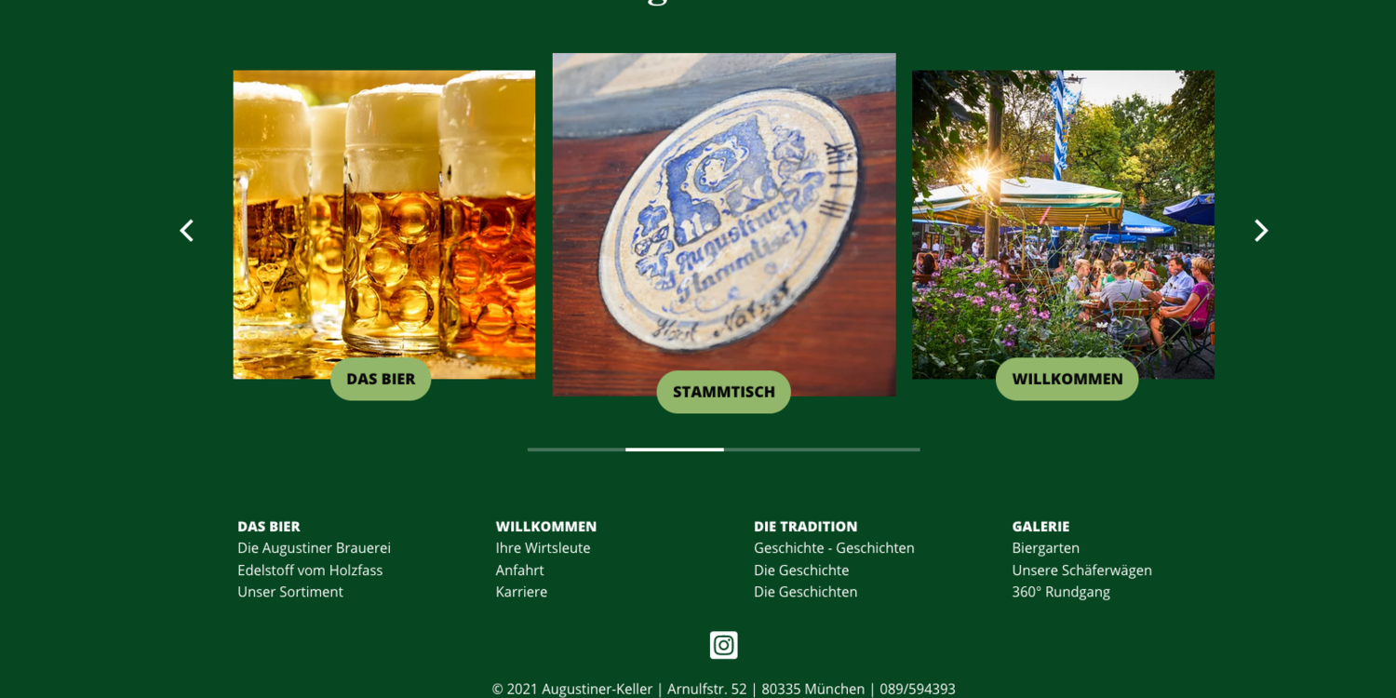1396x698 pixels.
Task: Open the Anfahrt footer link
Action: 519,570
